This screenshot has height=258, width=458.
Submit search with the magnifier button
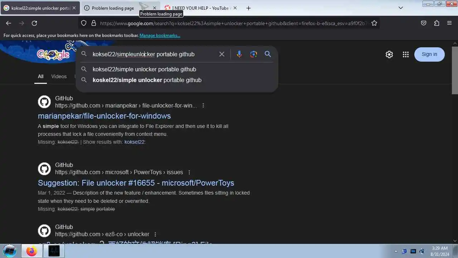pos(268,54)
